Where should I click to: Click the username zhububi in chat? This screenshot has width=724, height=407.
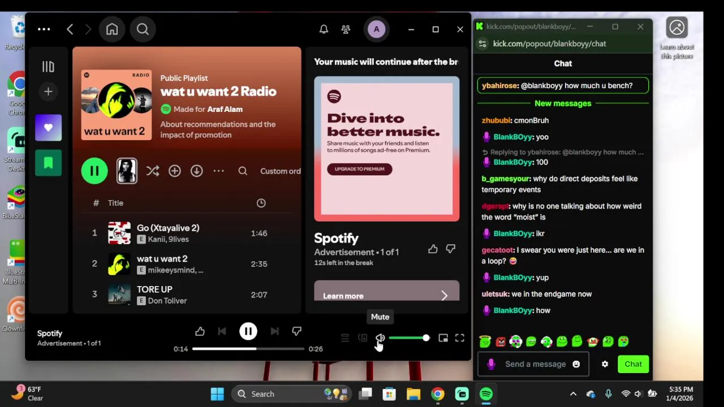(x=496, y=120)
